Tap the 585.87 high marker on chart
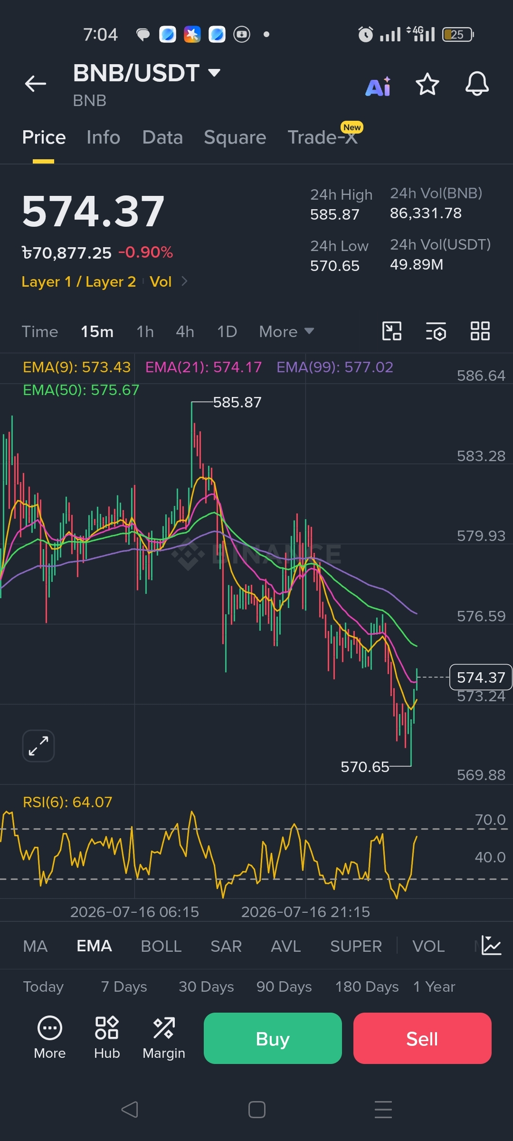 [237, 402]
